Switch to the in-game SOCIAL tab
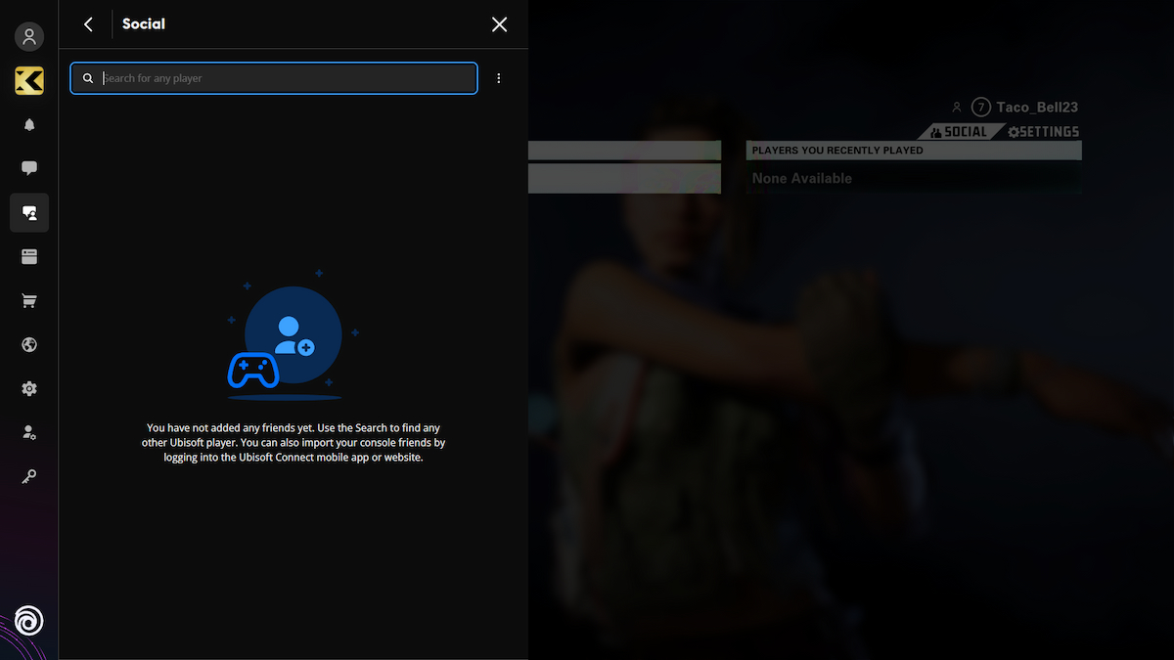The image size is (1174, 660). coord(959,132)
